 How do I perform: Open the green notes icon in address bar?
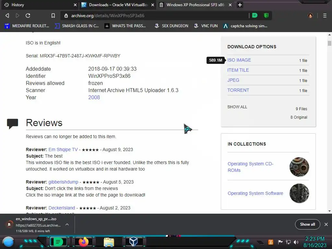(x=255, y=15)
